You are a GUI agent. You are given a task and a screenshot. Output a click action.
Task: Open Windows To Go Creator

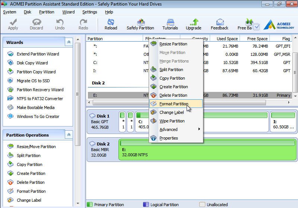tap(38, 116)
